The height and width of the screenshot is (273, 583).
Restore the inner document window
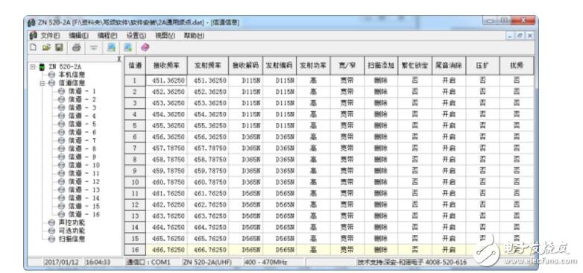point(520,36)
